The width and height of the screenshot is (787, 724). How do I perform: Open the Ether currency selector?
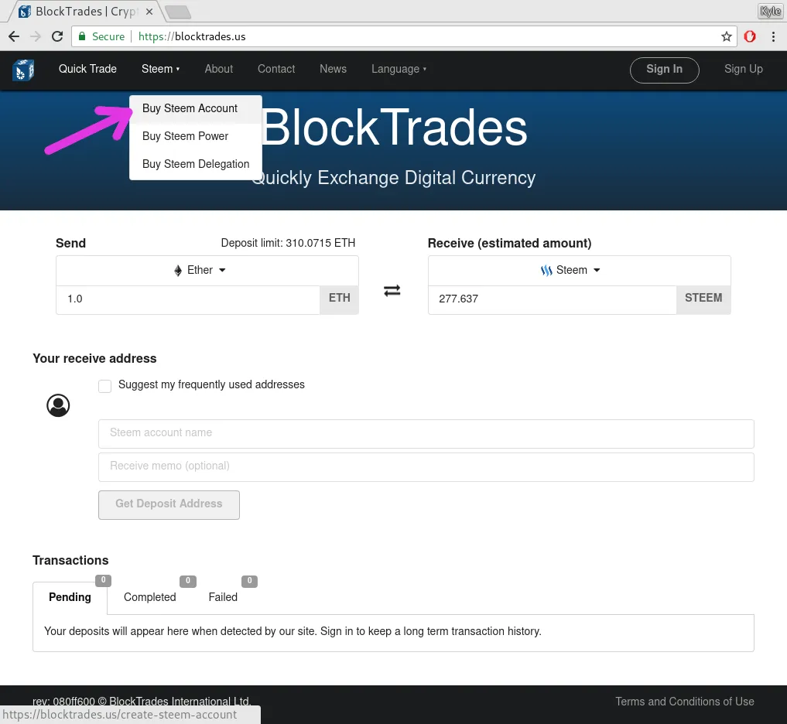(221, 270)
